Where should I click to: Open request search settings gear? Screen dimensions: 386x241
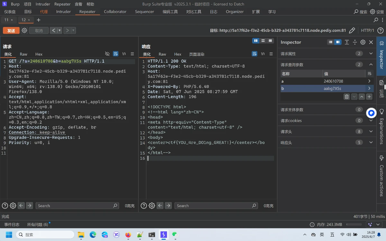pos(13,206)
